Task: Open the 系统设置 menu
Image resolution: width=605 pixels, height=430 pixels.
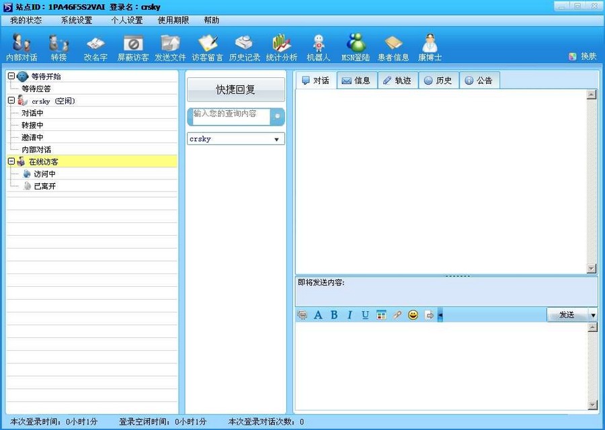Action: (77, 20)
